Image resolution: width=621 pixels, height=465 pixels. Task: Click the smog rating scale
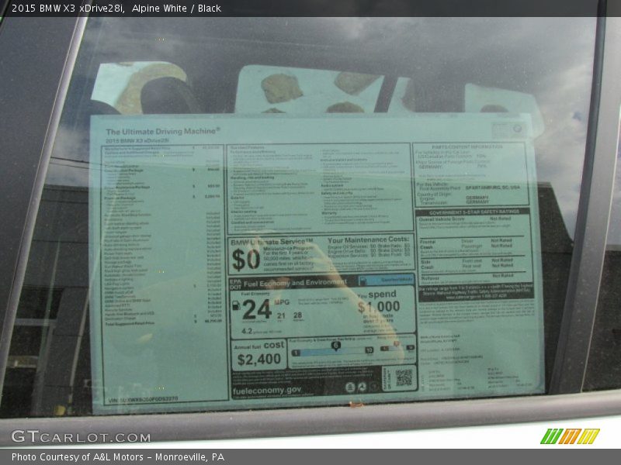pos(398,350)
